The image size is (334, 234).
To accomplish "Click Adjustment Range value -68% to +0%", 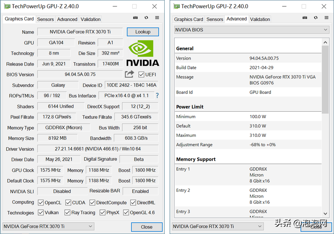I will point(263,145).
